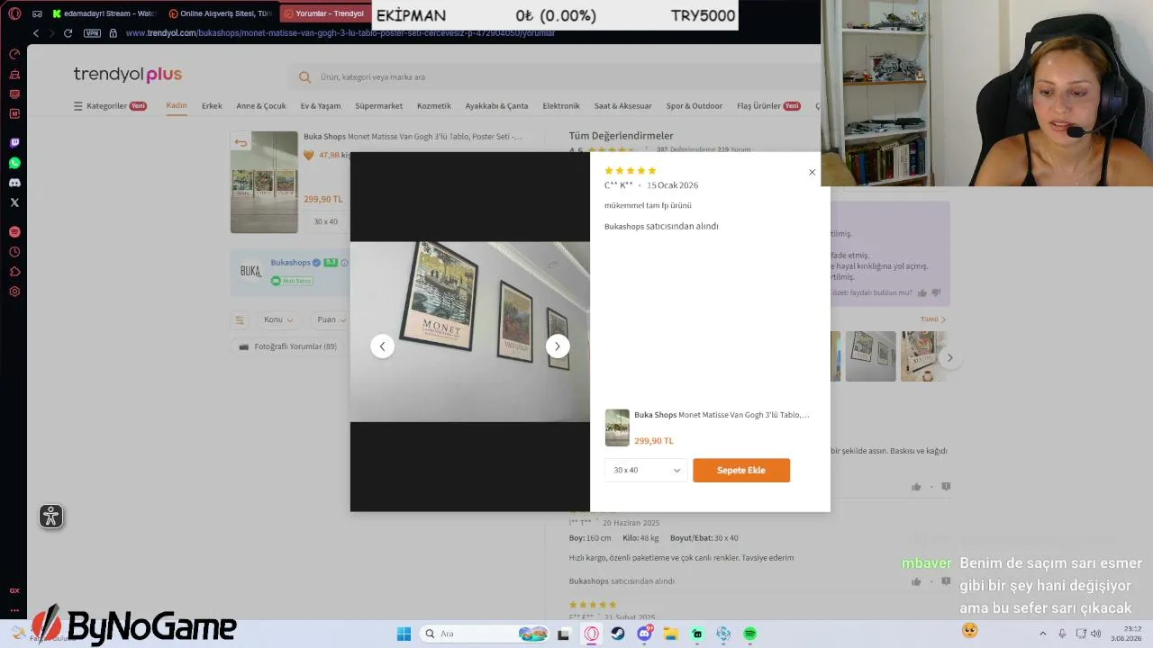Open Discord from the taskbar
This screenshot has height=648, width=1153.
coord(645,634)
